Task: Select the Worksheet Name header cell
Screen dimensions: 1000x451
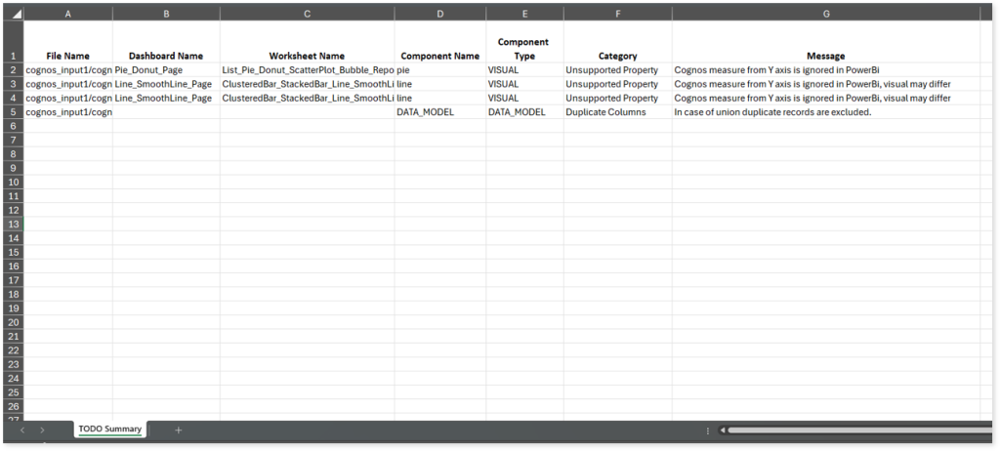Action: (x=307, y=56)
